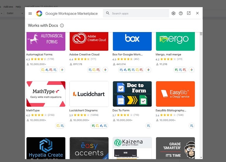Viewport: 226px width, 162px height.
Task: Click the Automagical Forms star rating
Action: pos(39,59)
